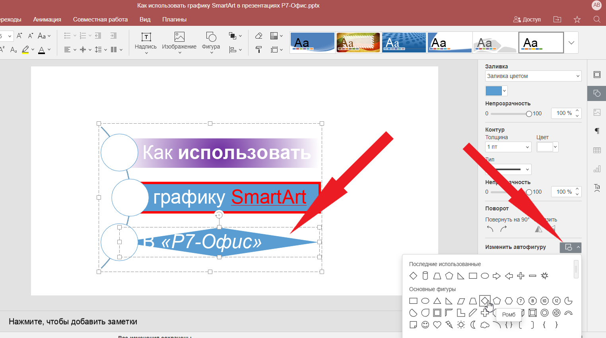Increase fill opacity 100 % with stepper
The image size is (606, 338).
577,111
